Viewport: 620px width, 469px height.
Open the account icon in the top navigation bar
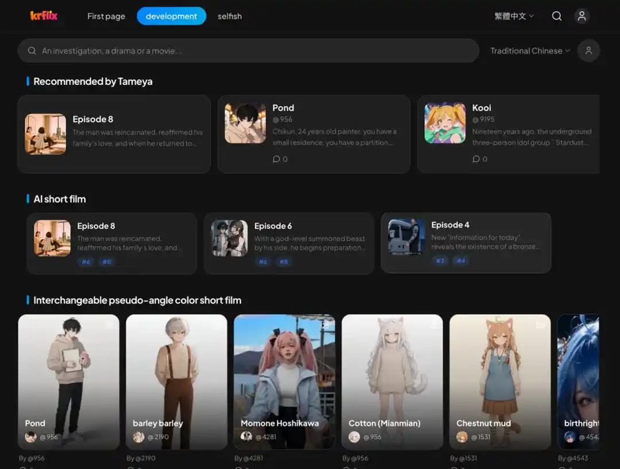pyautogui.click(x=582, y=16)
